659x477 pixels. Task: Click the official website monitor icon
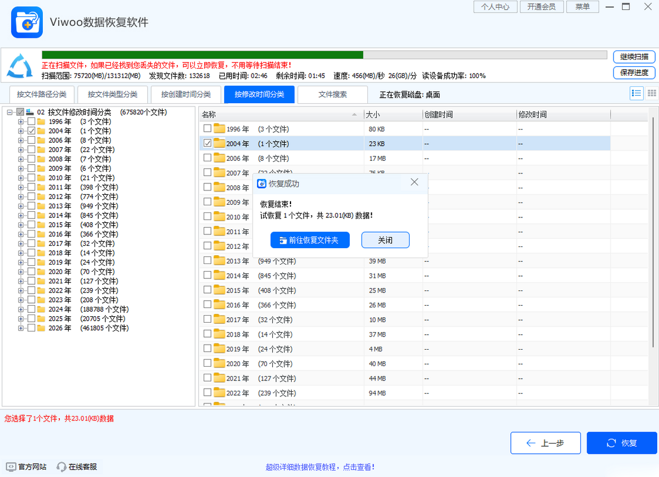click(10, 467)
